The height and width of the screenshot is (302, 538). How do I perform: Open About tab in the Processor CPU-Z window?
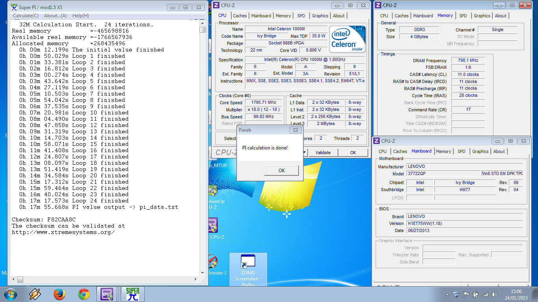click(339, 16)
